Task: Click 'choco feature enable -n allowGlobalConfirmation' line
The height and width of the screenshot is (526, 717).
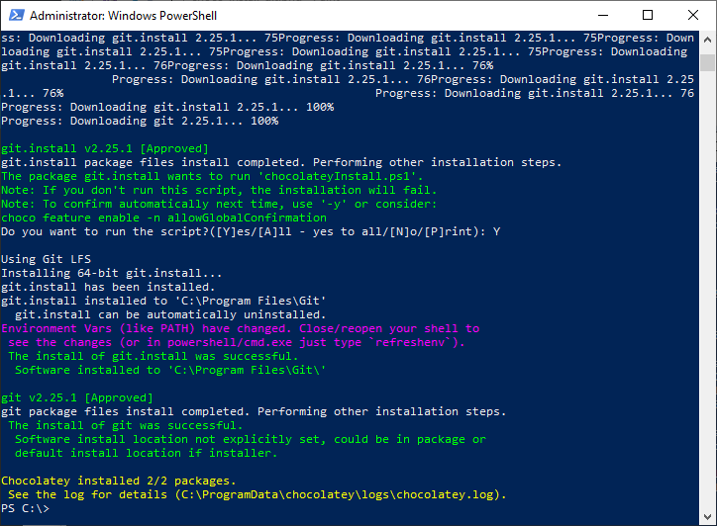Action: tap(163, 218)
